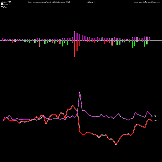Viewport: 162px width, 162px height.
Task: Click the longest red downward bar
Action: coord(75,49)
